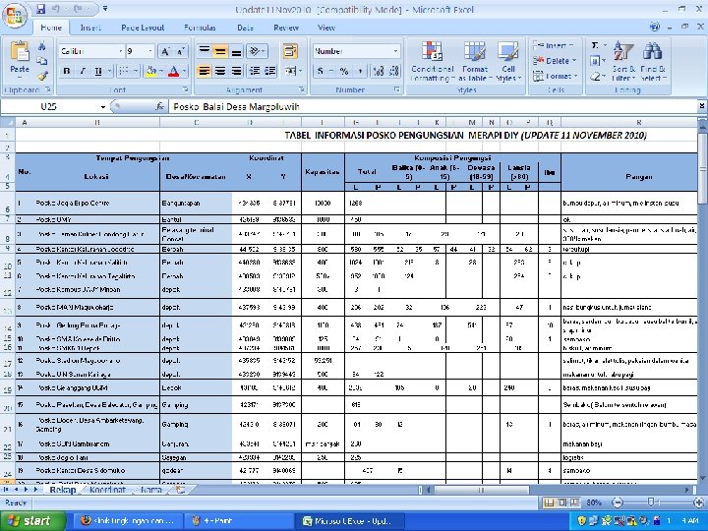Click the Orientation text rotation icon

pyautogui.click(x=257, y=51)
